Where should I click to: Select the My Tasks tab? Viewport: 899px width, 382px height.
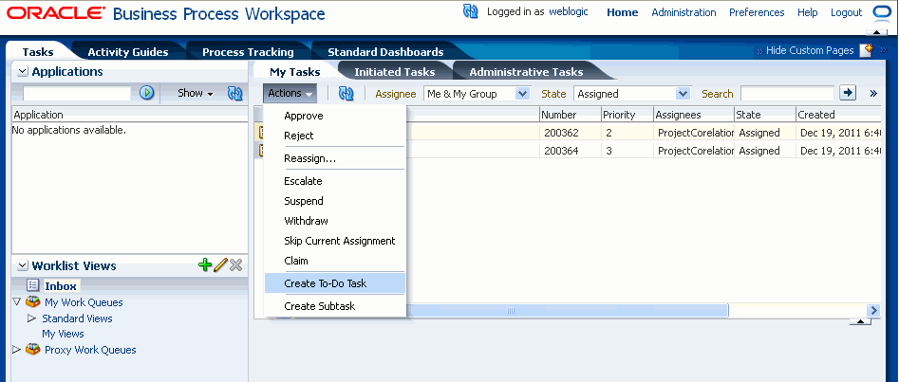point(295,72)
